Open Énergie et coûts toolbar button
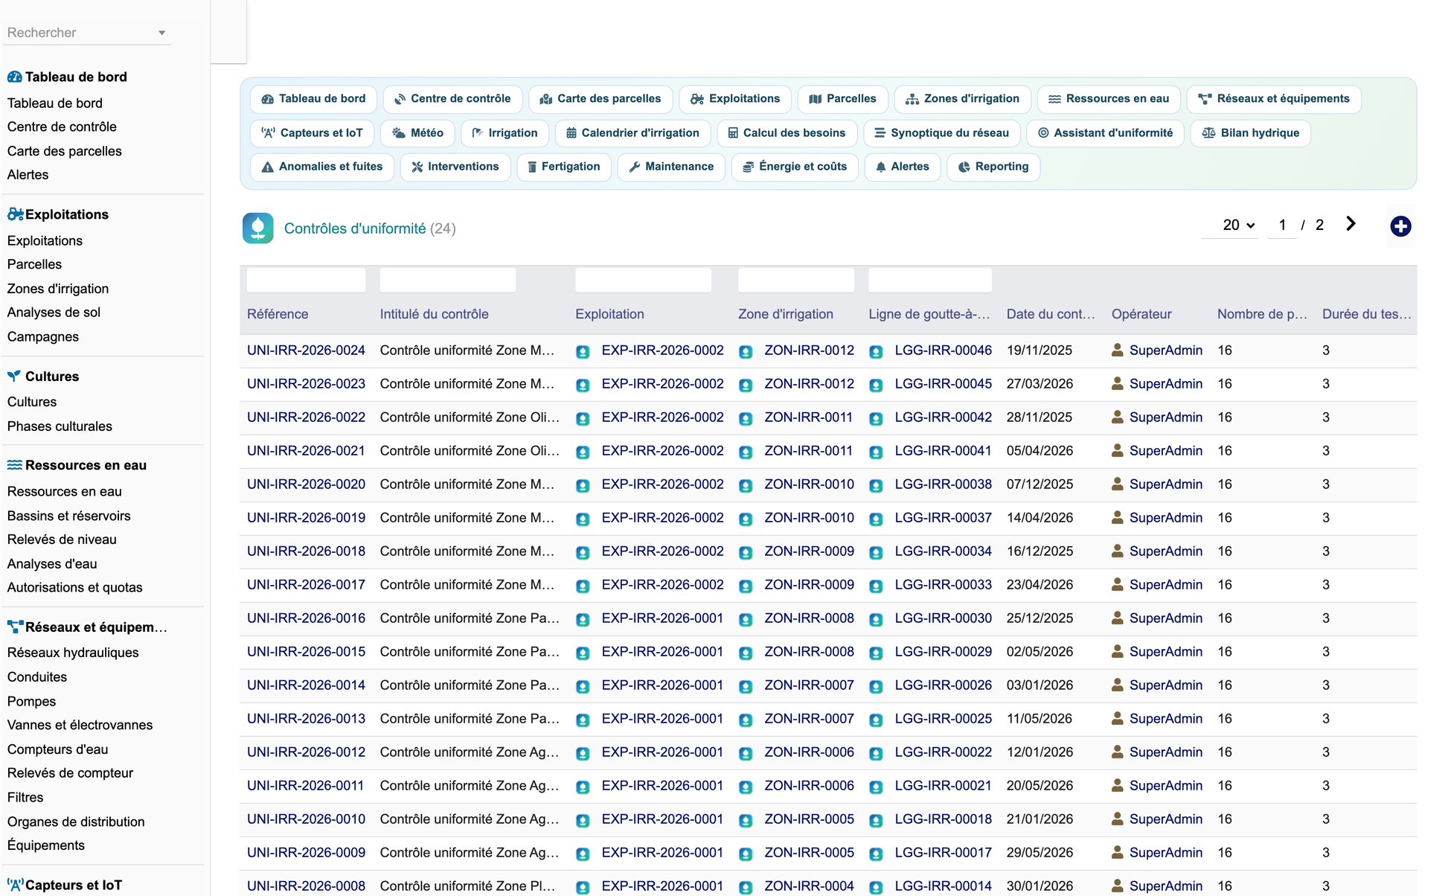1448x896 pixels. (795, 167)
